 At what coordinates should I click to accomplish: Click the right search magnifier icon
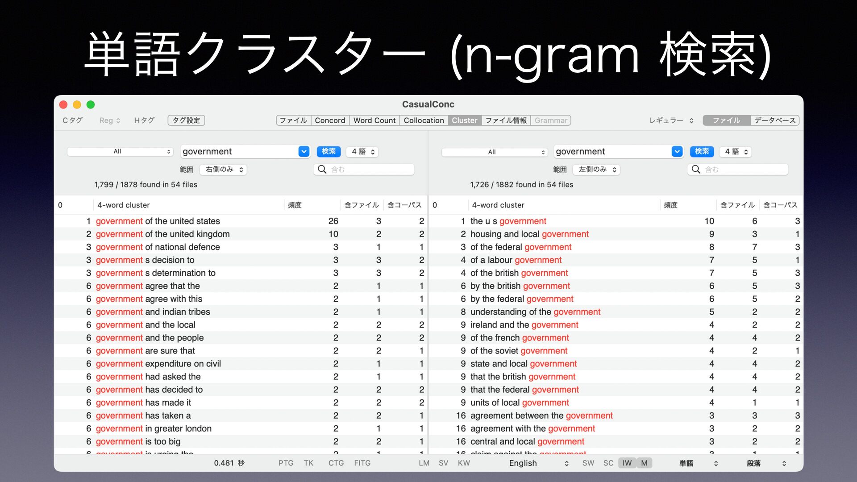[x=695, y=170]
